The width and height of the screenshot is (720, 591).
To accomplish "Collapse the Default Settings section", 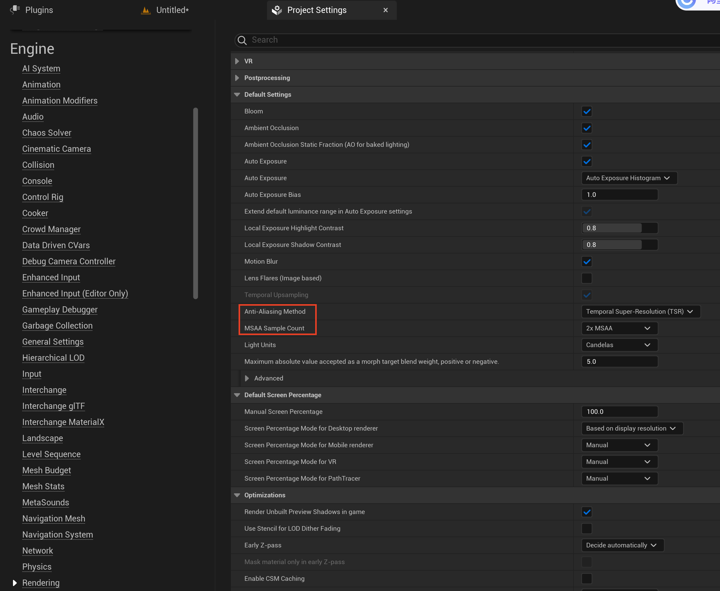I will (237, 95).
